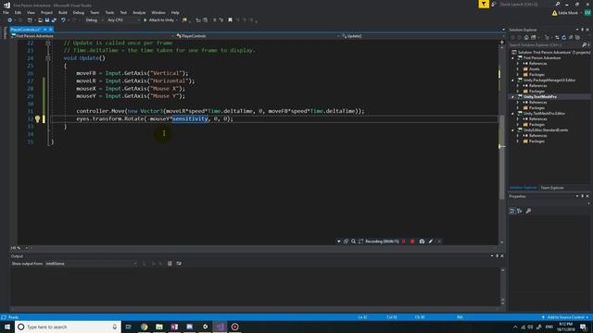Click the Eddie Monk account name
This screenshot has width=593, height=333.
pyautogui.click(x=568, y=13)
